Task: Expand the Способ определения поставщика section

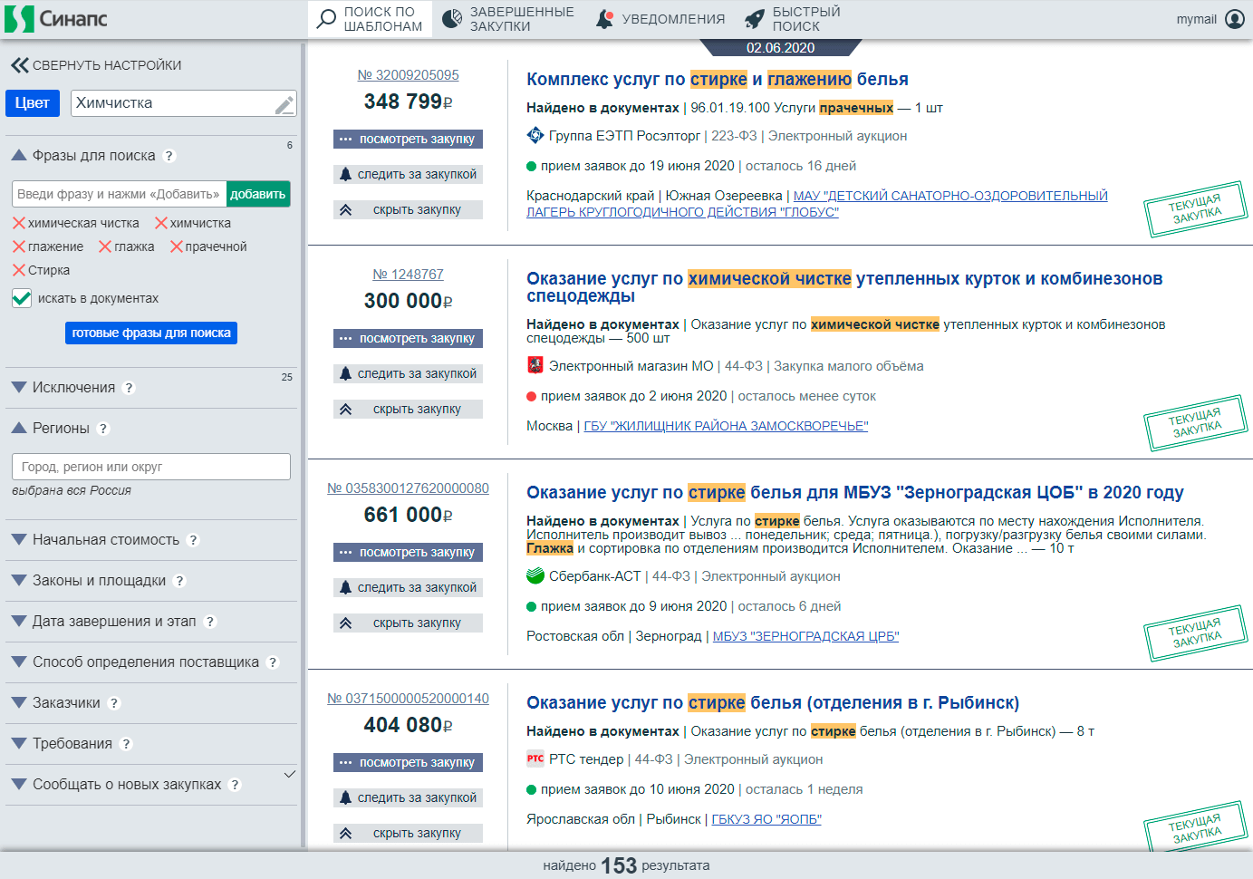Action: pos(19,662)
